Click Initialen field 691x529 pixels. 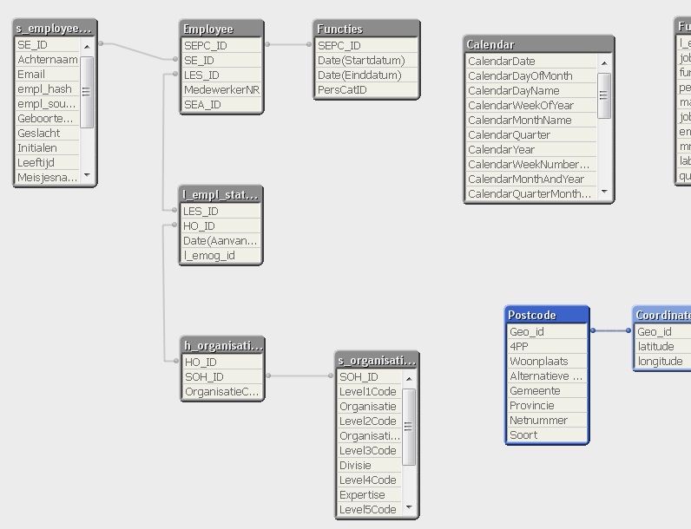(48, 148)
